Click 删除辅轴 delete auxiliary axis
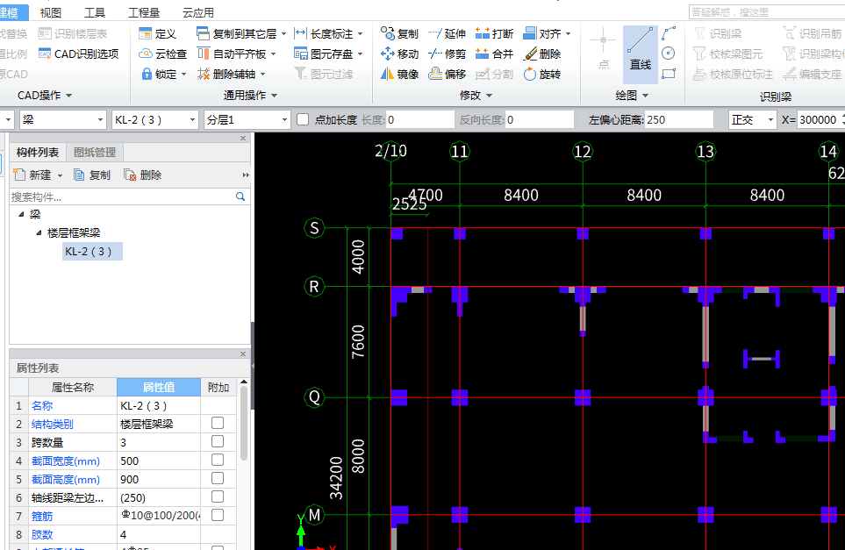Viewport: 845px width, 550px height. 231,74
